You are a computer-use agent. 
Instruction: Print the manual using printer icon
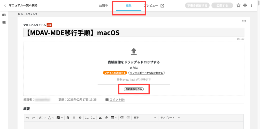tap(245, 6)
